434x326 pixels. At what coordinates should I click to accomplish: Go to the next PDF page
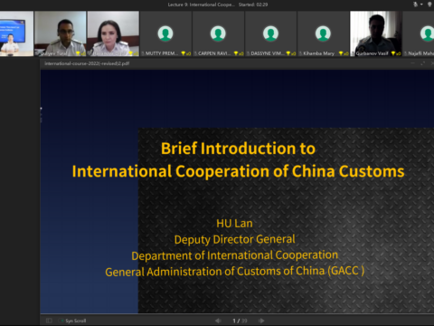pos(261,321)
